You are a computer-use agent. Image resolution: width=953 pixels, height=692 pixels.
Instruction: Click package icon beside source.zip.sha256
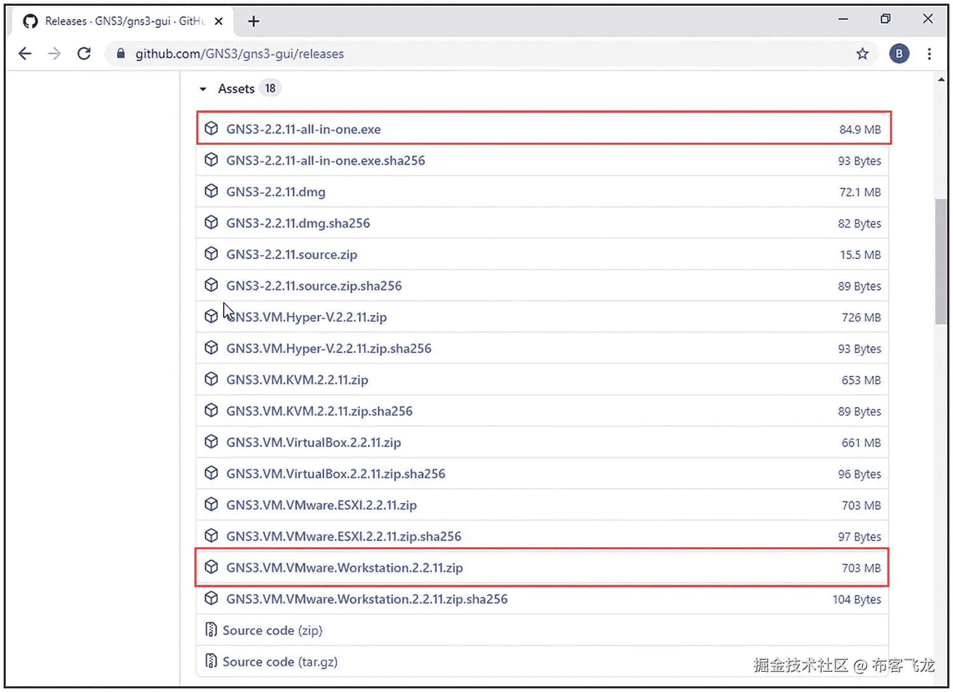coord(212,285)
